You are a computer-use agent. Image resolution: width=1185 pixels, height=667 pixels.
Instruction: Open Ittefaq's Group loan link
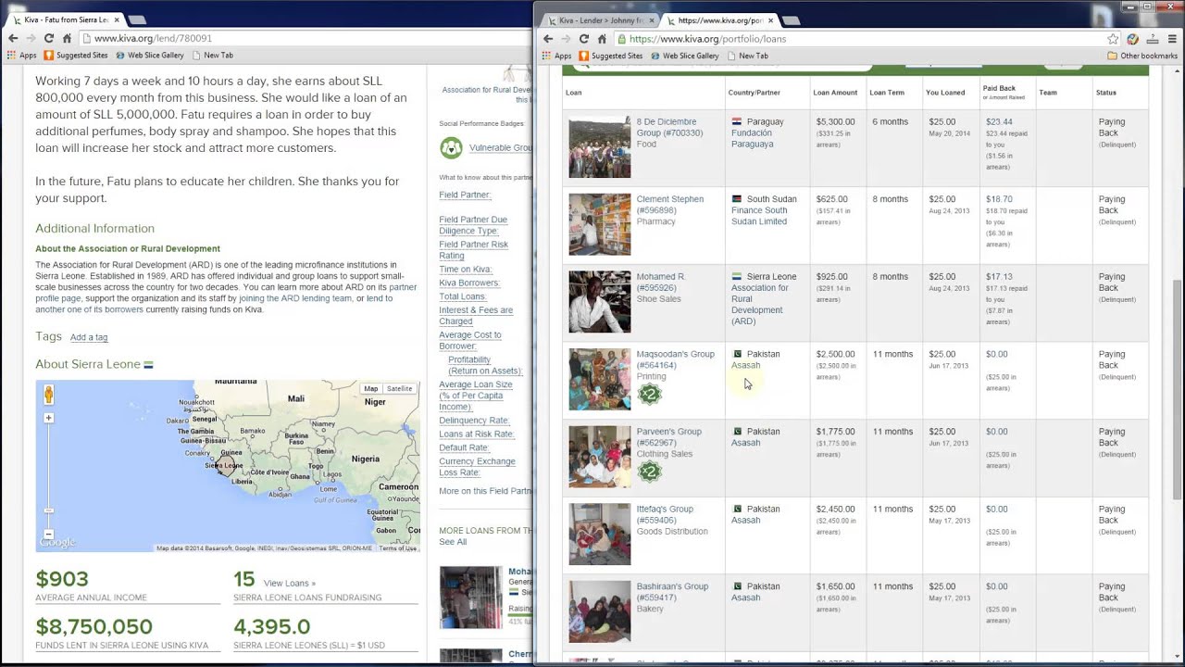tap(665, 514)
